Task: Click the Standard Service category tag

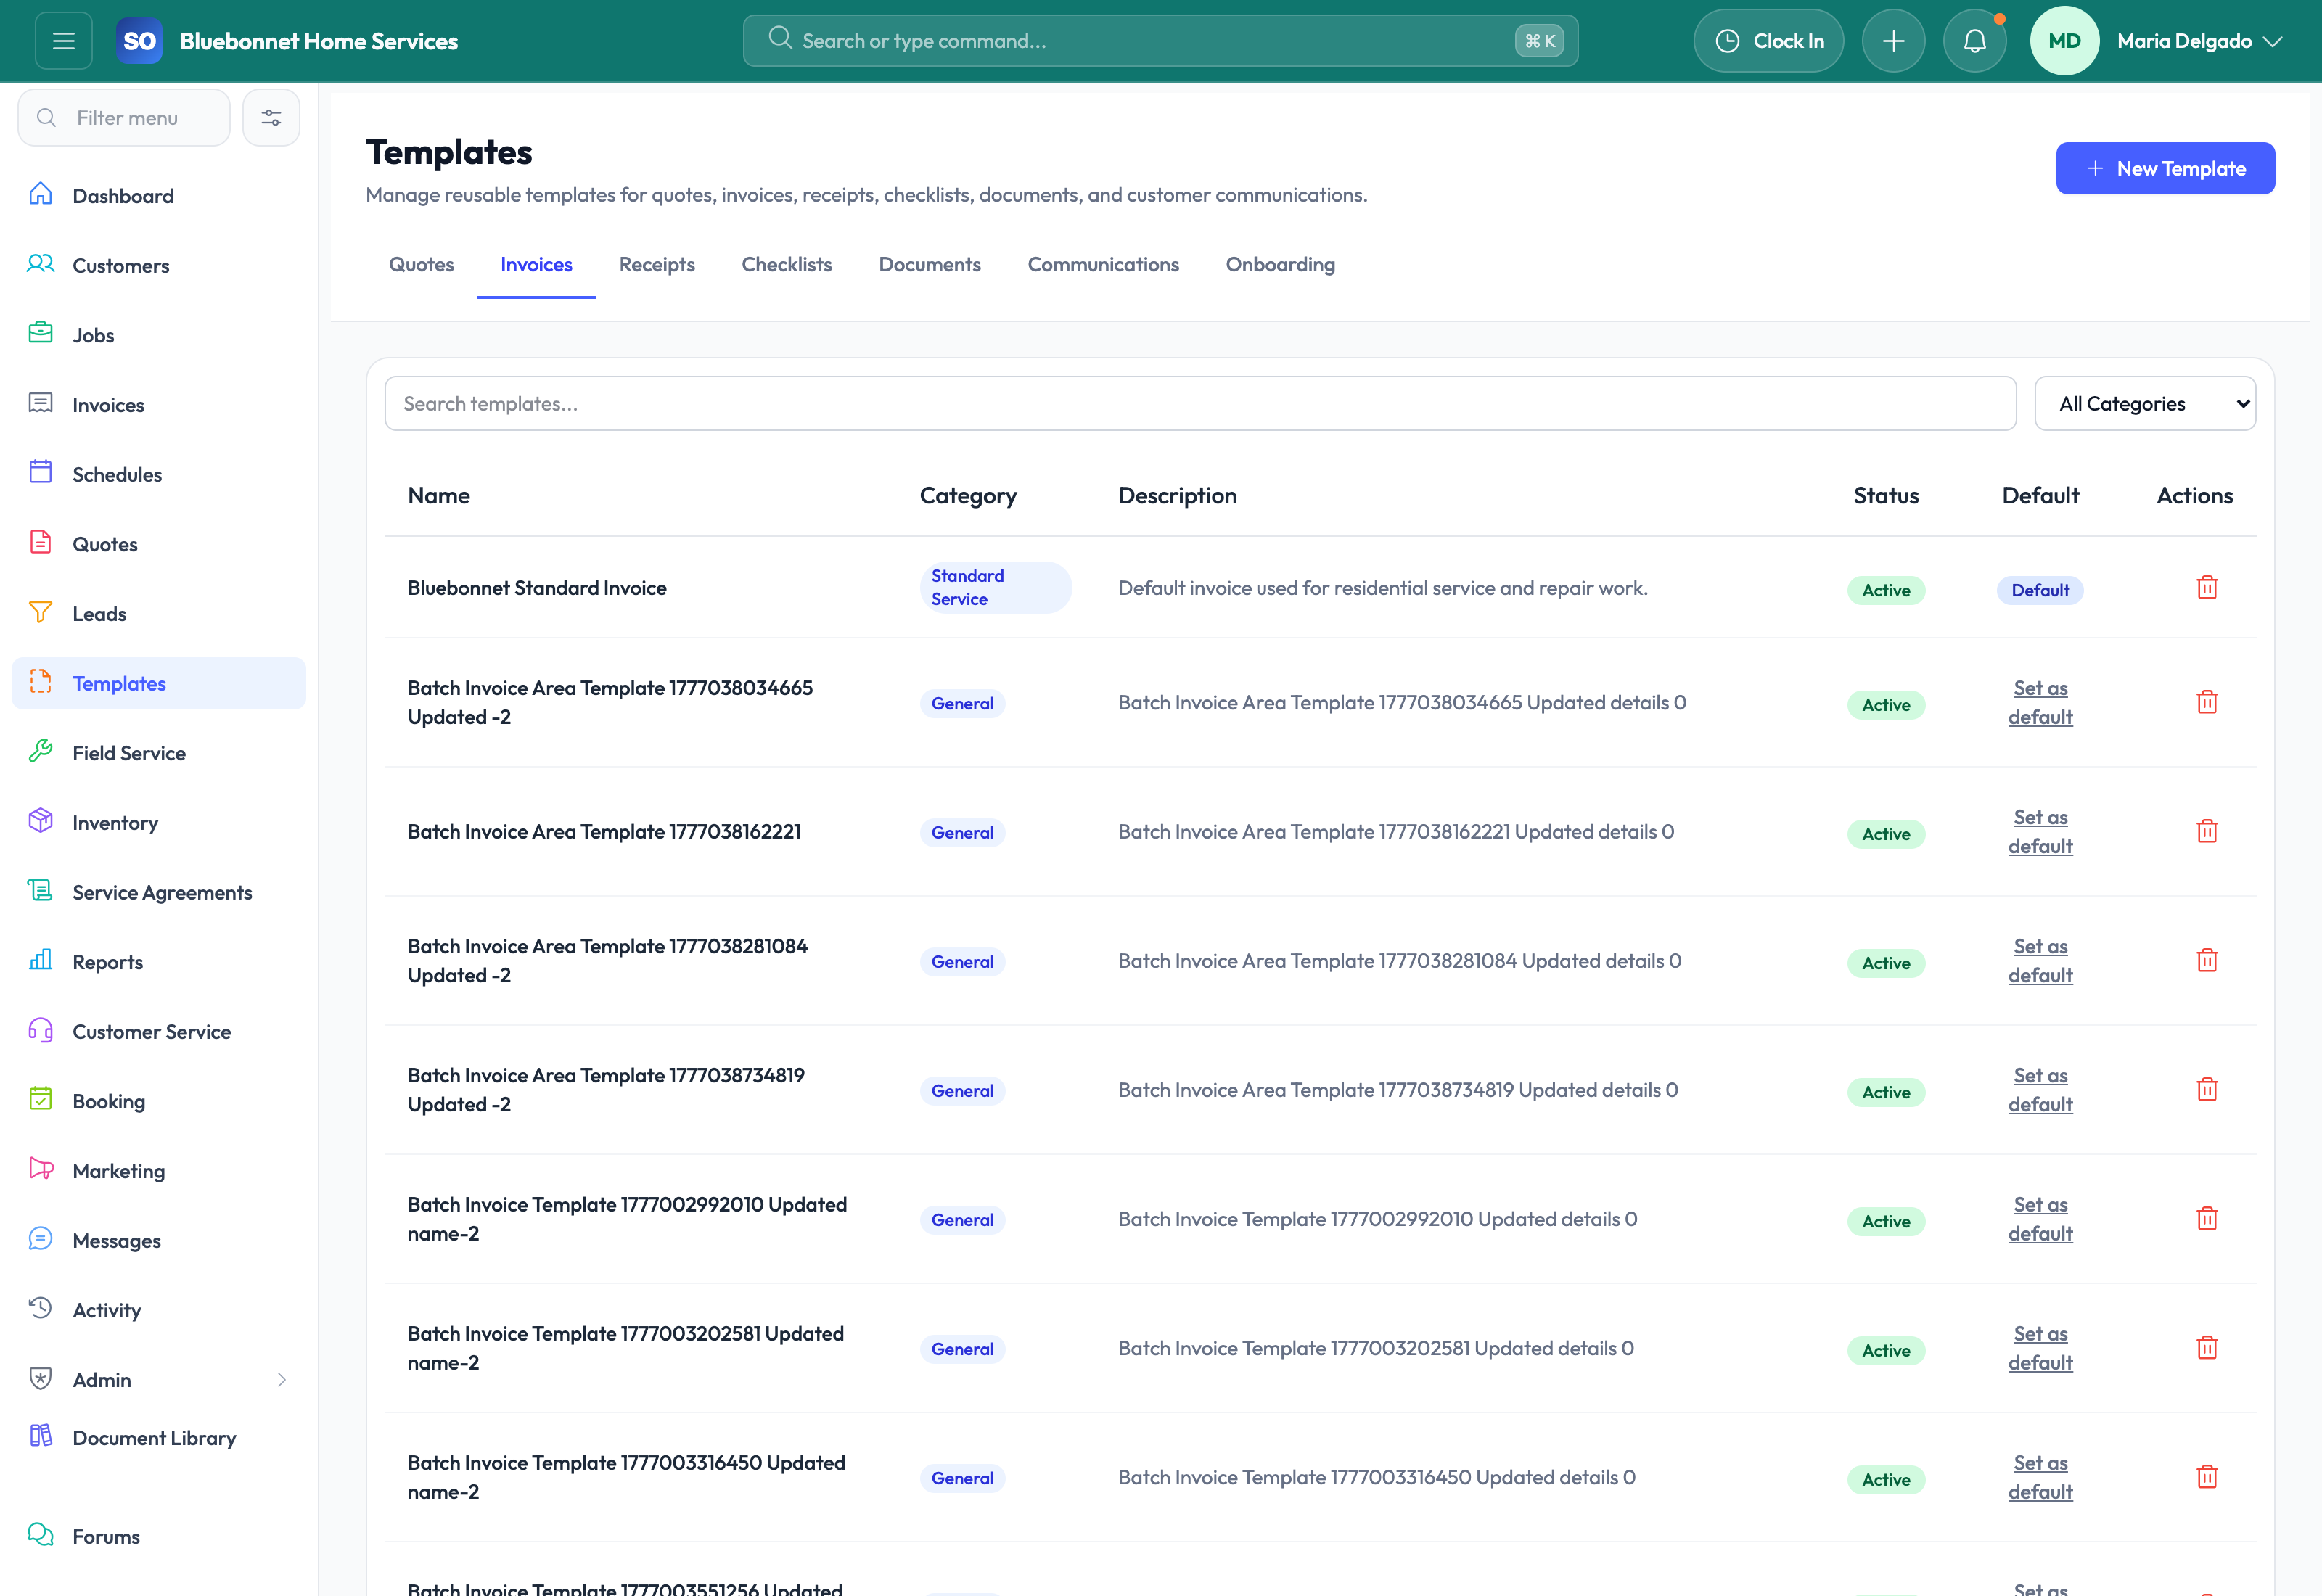Action: tap(995, 588)
